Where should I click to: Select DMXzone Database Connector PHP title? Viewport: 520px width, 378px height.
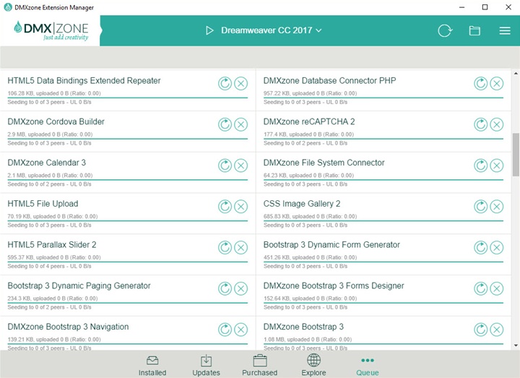[x=329, y=81]
